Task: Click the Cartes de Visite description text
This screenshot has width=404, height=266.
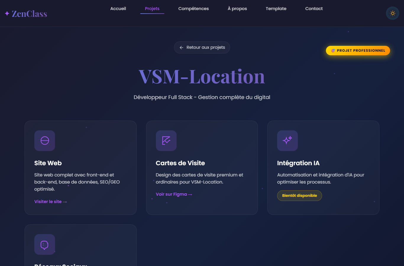Action: point(200,179)
